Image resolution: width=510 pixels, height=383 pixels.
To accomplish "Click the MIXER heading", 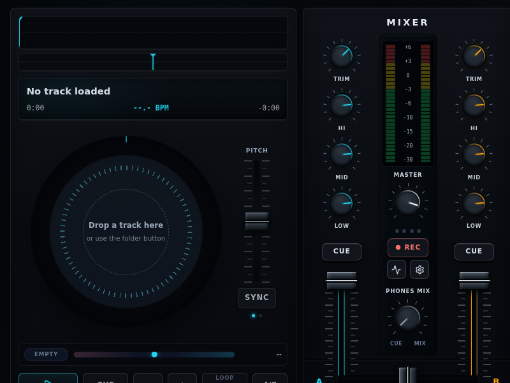I will 407,22.
